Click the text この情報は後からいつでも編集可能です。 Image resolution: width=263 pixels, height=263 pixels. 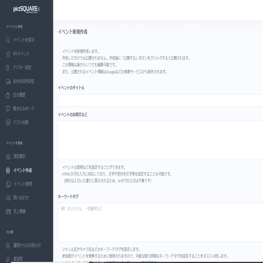(90, 65)
